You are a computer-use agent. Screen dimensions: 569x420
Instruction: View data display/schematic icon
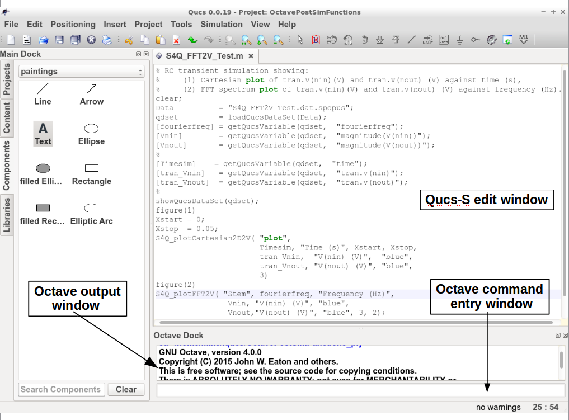[507, 40]
